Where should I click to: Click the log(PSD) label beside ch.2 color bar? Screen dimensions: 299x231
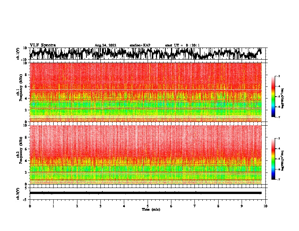[x=283, y=160]
